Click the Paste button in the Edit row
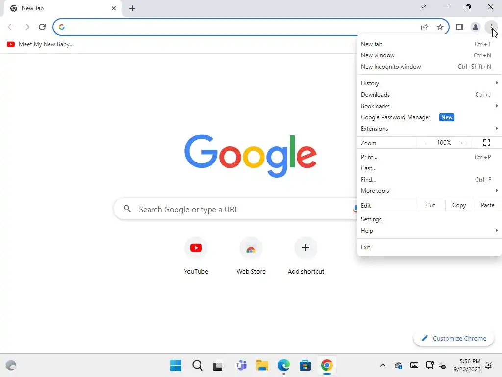 (x=488, y=205)
